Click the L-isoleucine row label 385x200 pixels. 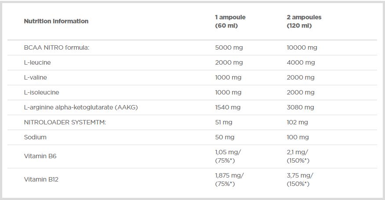tap(41, 92)
